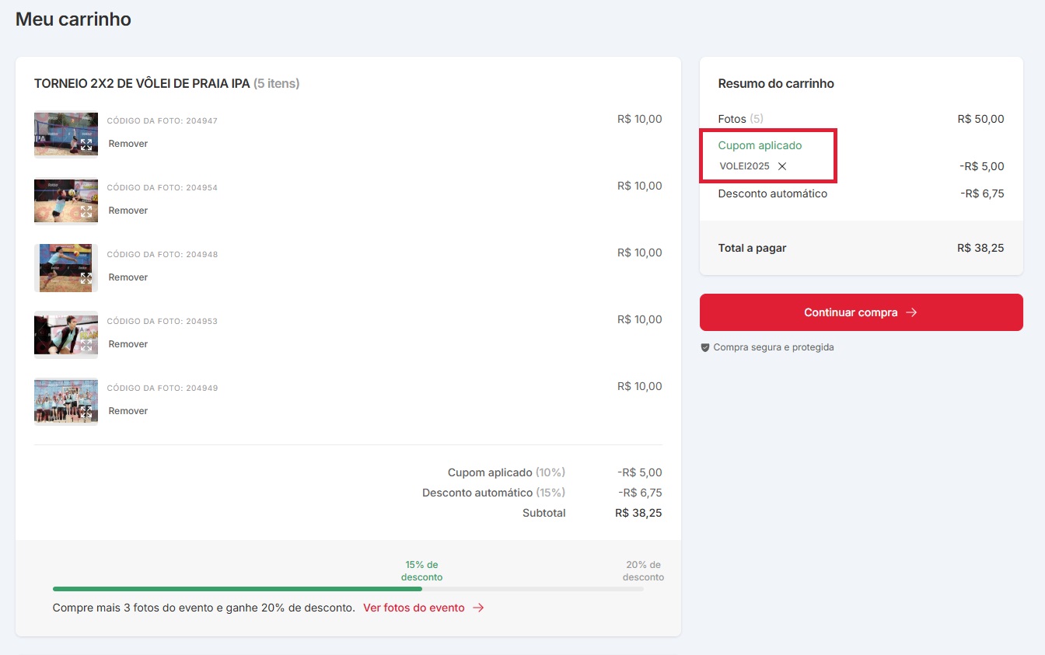This screenshot has width=1045, height=655.
Task: Expand photo 204949 with the fullscreen icon
Action: 86,412
